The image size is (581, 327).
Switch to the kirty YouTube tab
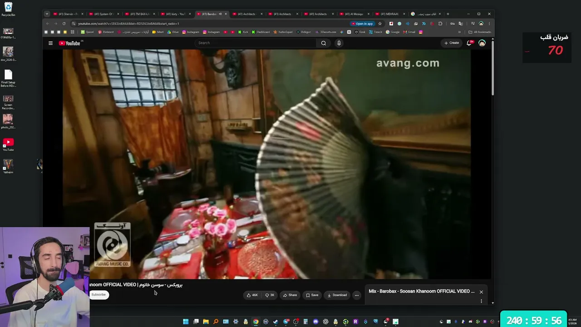tap(176, 14)
